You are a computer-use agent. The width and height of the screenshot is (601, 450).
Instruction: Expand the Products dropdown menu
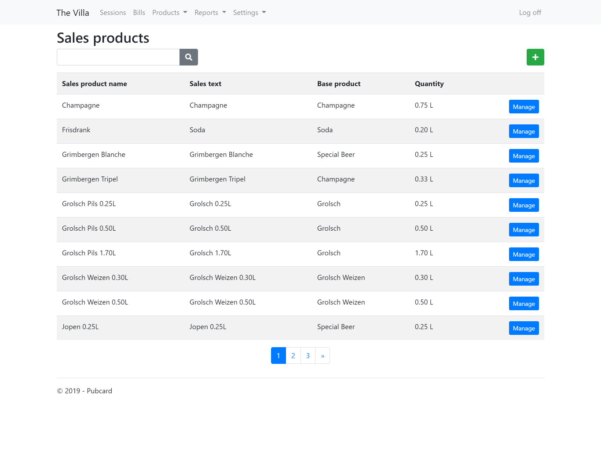[169, 12]
